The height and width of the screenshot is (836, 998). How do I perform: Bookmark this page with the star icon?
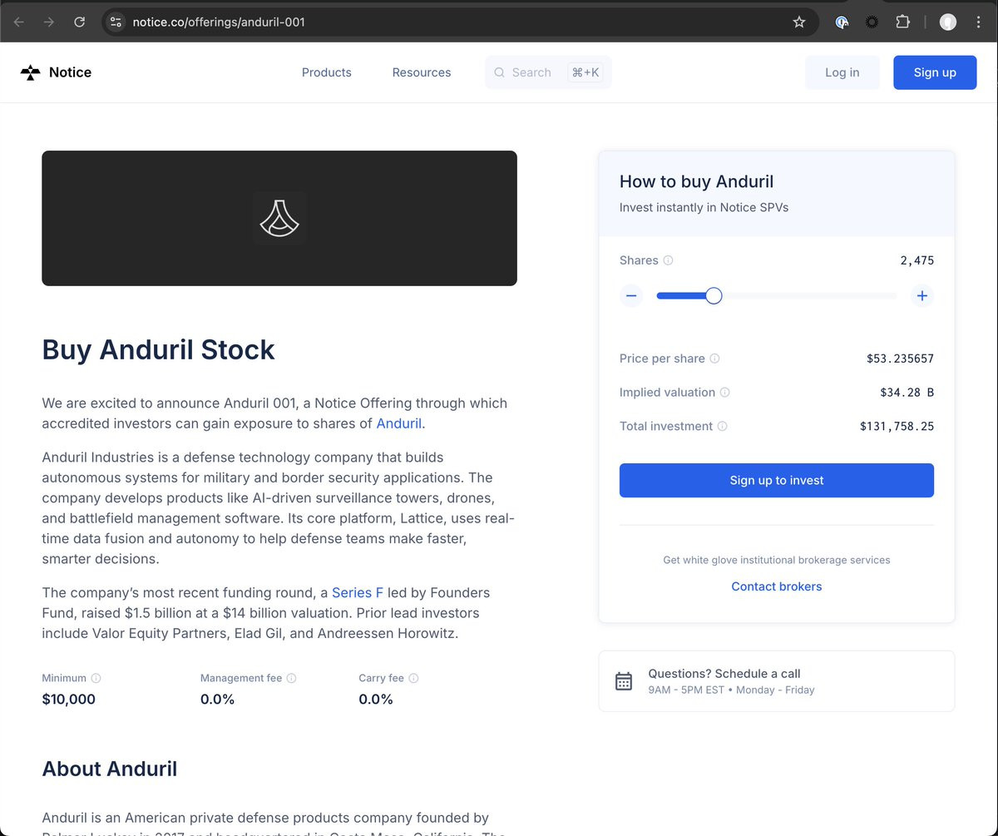pos(799,22)
